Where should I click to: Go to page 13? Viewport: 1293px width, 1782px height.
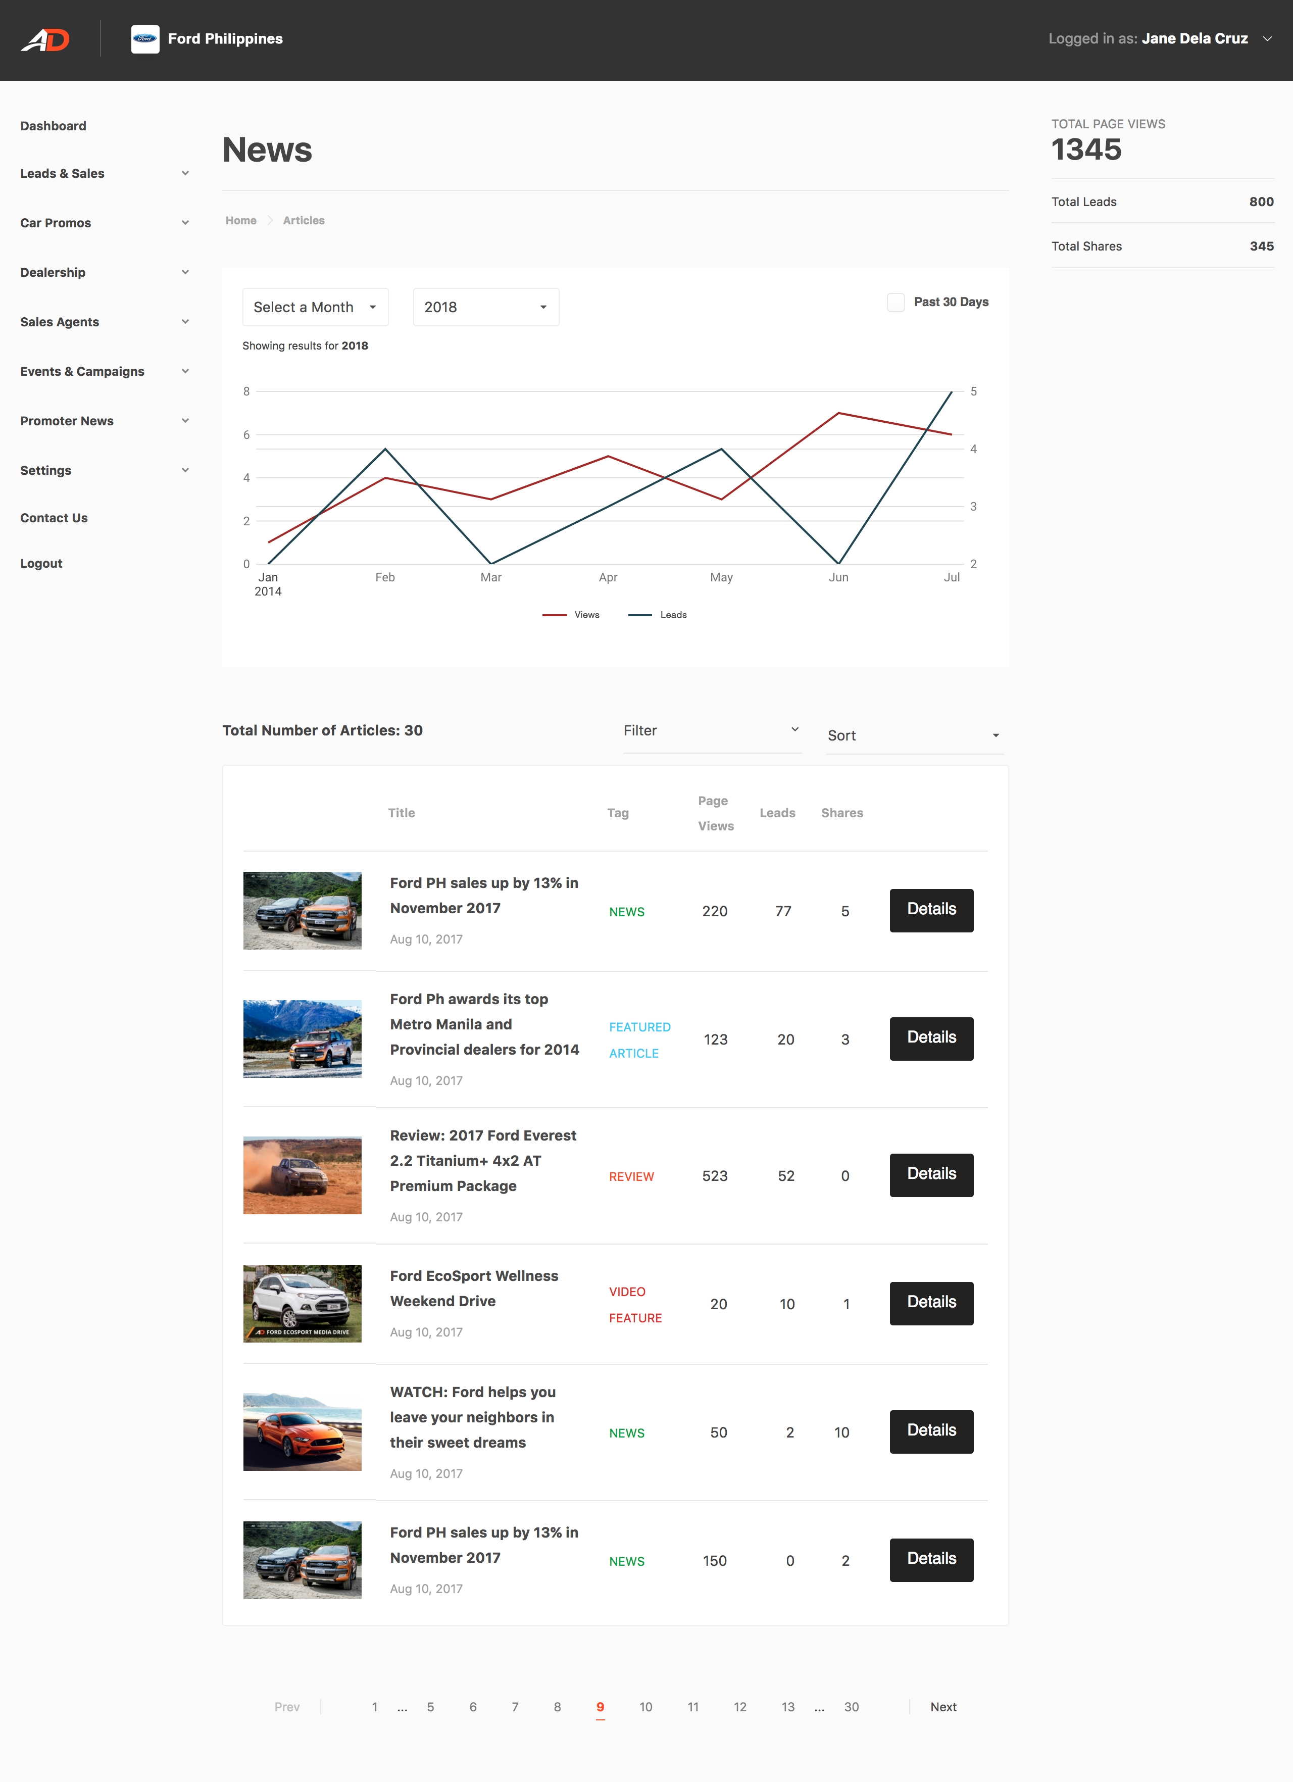pyautogui.click(x=788, y=1707)
